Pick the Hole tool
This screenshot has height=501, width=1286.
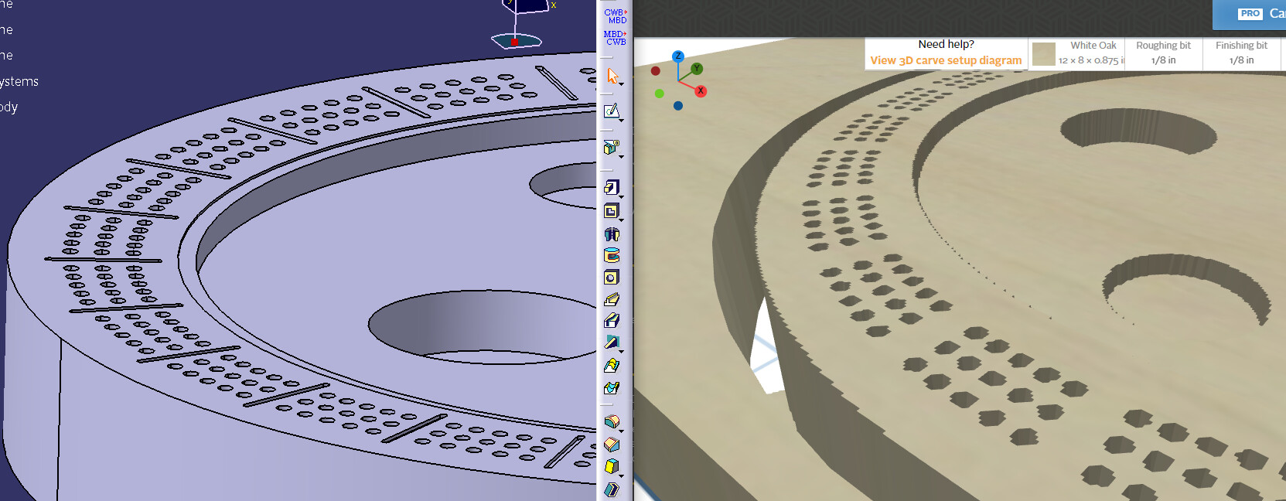click(x=612, y=278)
